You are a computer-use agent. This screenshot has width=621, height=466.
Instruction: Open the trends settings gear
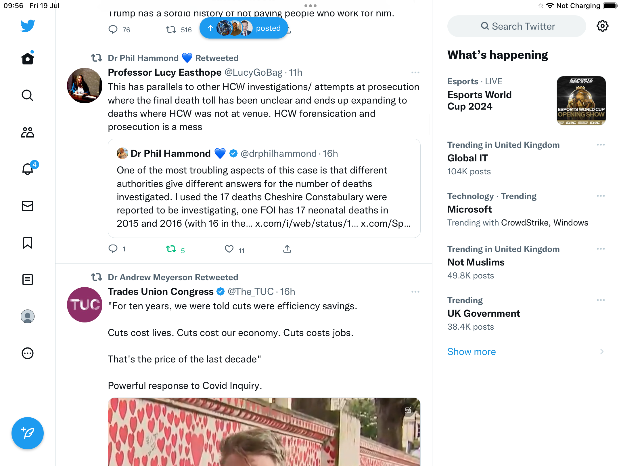click(x=602, y=26)
